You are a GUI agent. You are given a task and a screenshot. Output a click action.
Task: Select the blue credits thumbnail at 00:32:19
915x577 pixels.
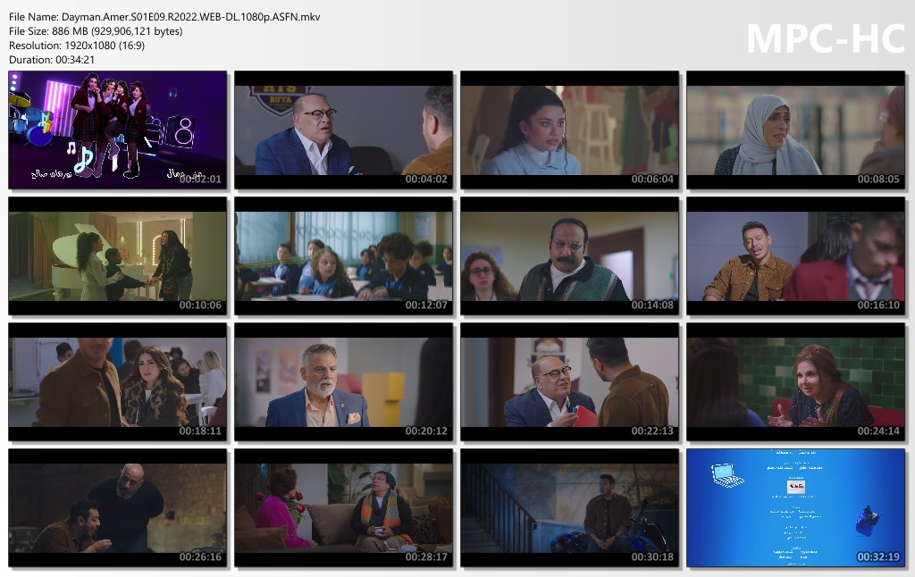pos(796,507)
